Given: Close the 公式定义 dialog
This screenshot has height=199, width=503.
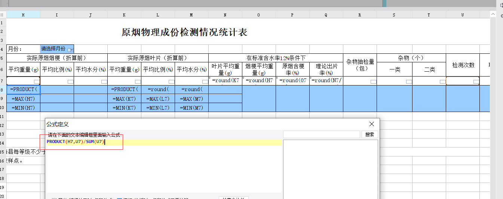Looking at the screenshot, I should click(x=372, y=124).
